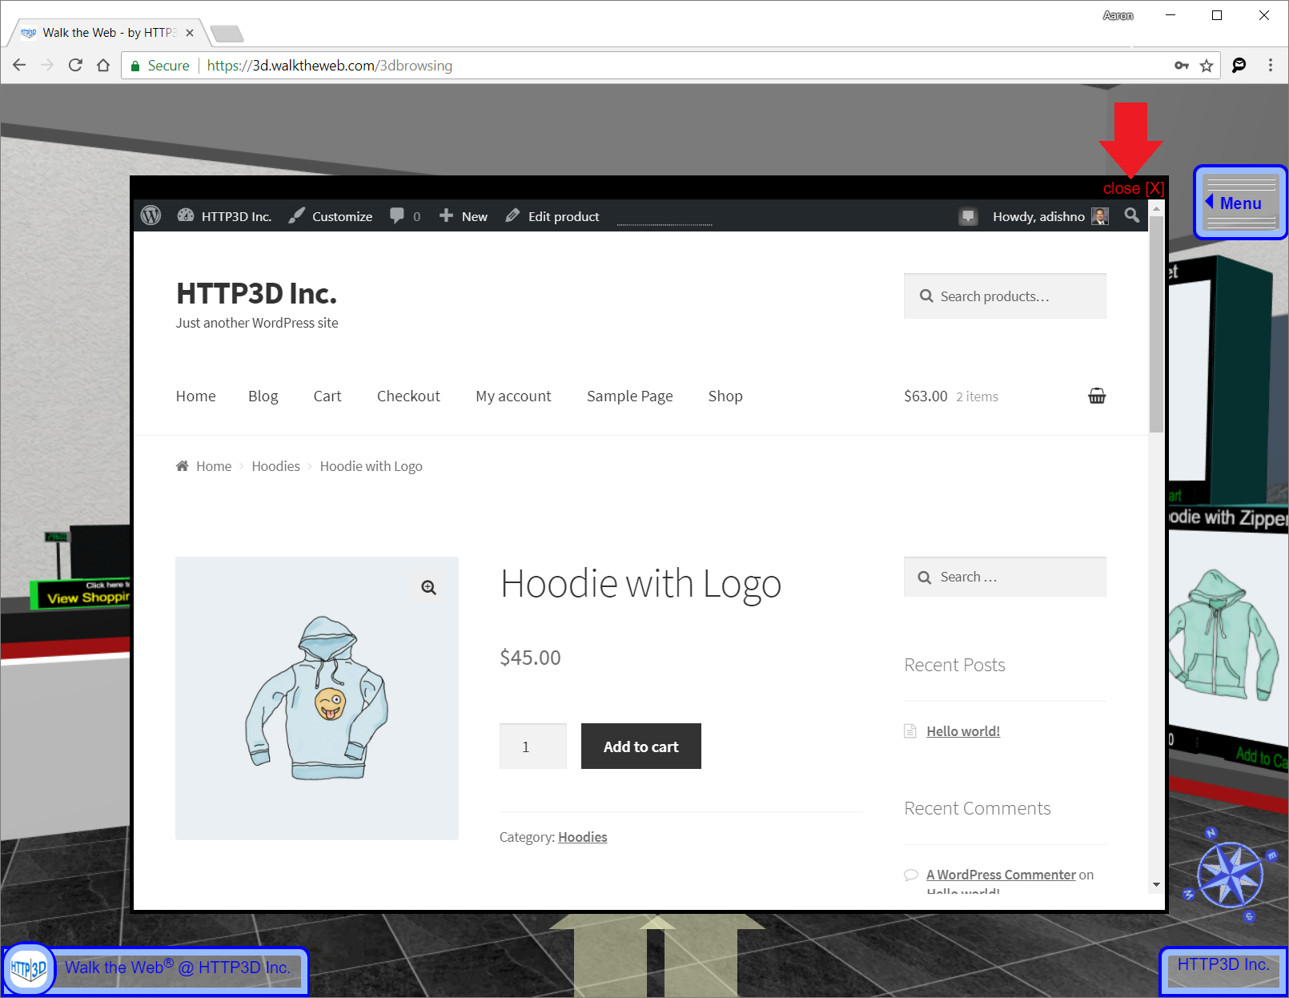Screen dimensions: 1289x998
Task: Click the Add to cart button
Action: point(641,746)
